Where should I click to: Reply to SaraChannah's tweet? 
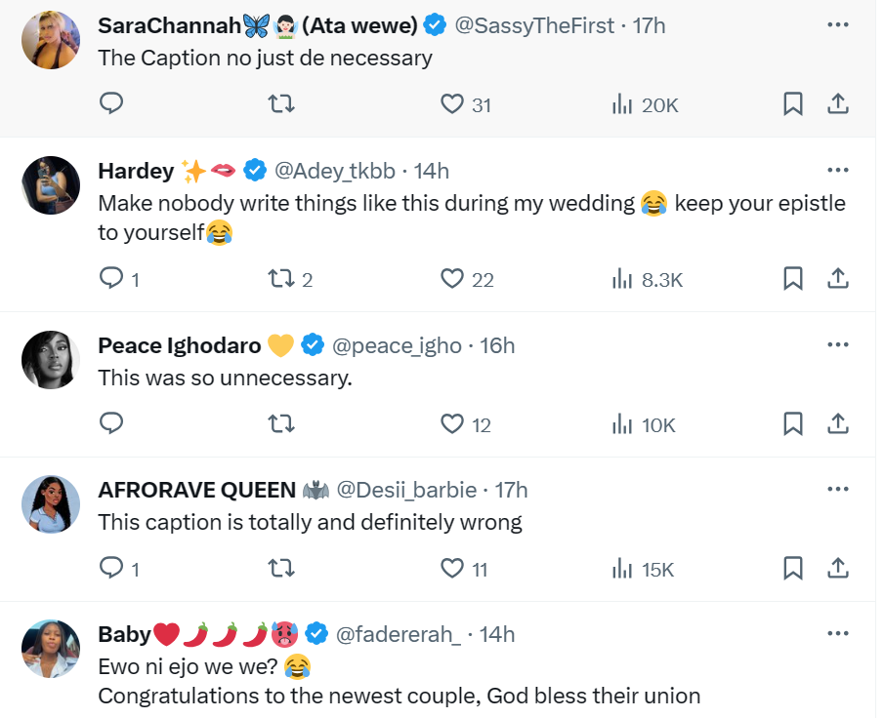(x=112, y=103)
